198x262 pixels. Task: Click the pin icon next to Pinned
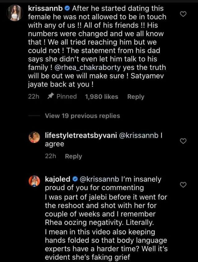pyautogui.click(x=50, y=97)
